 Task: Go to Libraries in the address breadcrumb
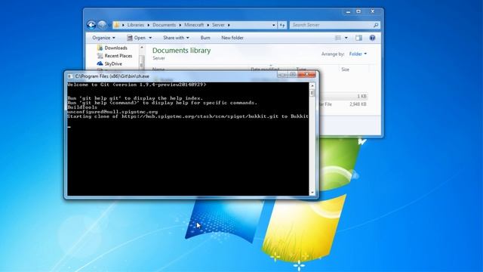(x=136, y=25)
